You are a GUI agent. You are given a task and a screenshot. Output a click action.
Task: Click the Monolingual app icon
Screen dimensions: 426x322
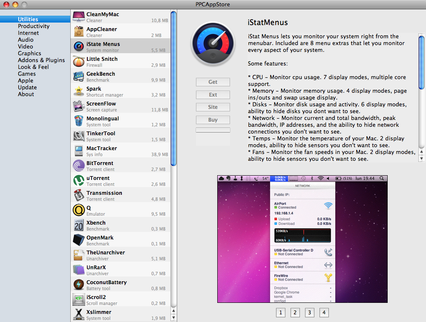click(79, 121)
